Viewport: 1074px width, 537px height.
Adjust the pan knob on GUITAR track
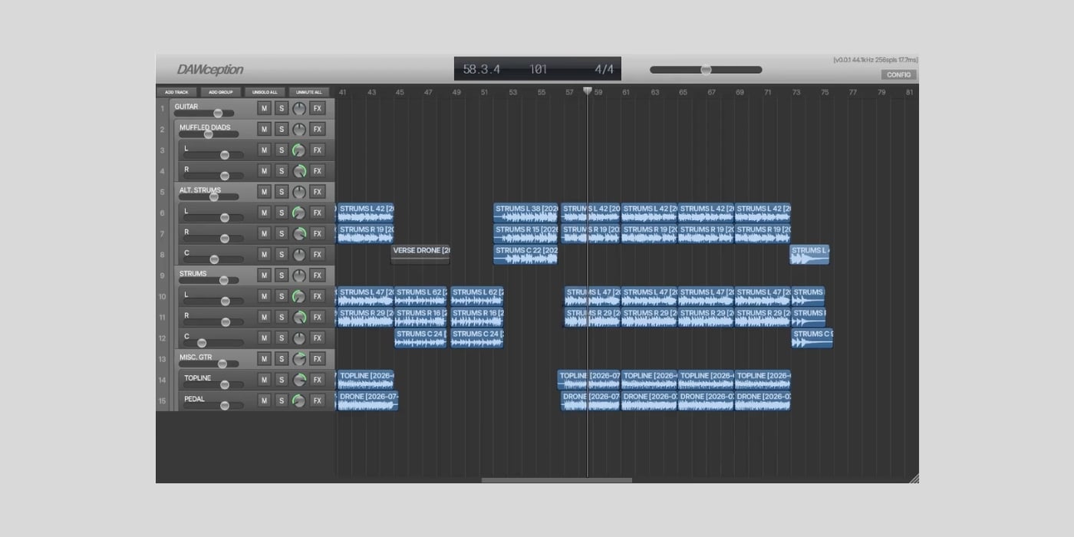299,108
